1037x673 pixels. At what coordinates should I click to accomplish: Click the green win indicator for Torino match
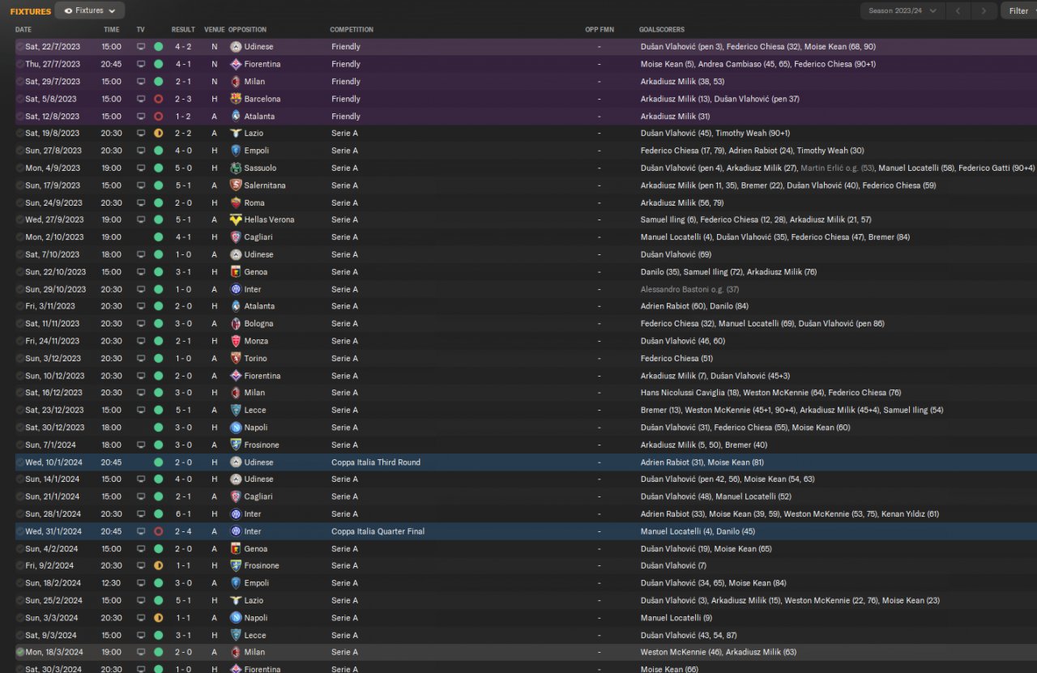(x=158, y=358)
